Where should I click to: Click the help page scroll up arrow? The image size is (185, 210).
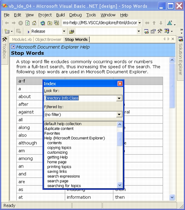tap(172, 60)
